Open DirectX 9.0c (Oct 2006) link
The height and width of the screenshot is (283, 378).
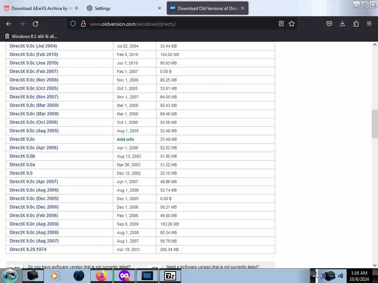pyautogui.click(x=34, y=122)
